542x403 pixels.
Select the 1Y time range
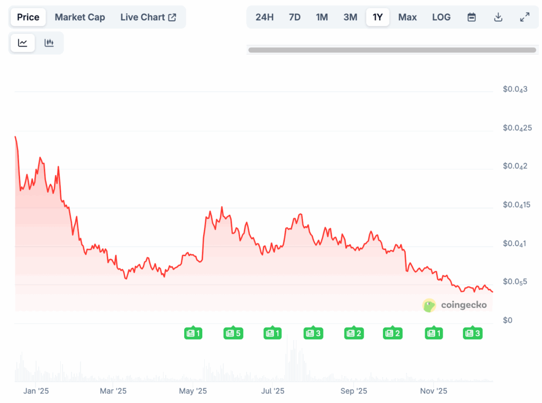[x=377, y=17]
